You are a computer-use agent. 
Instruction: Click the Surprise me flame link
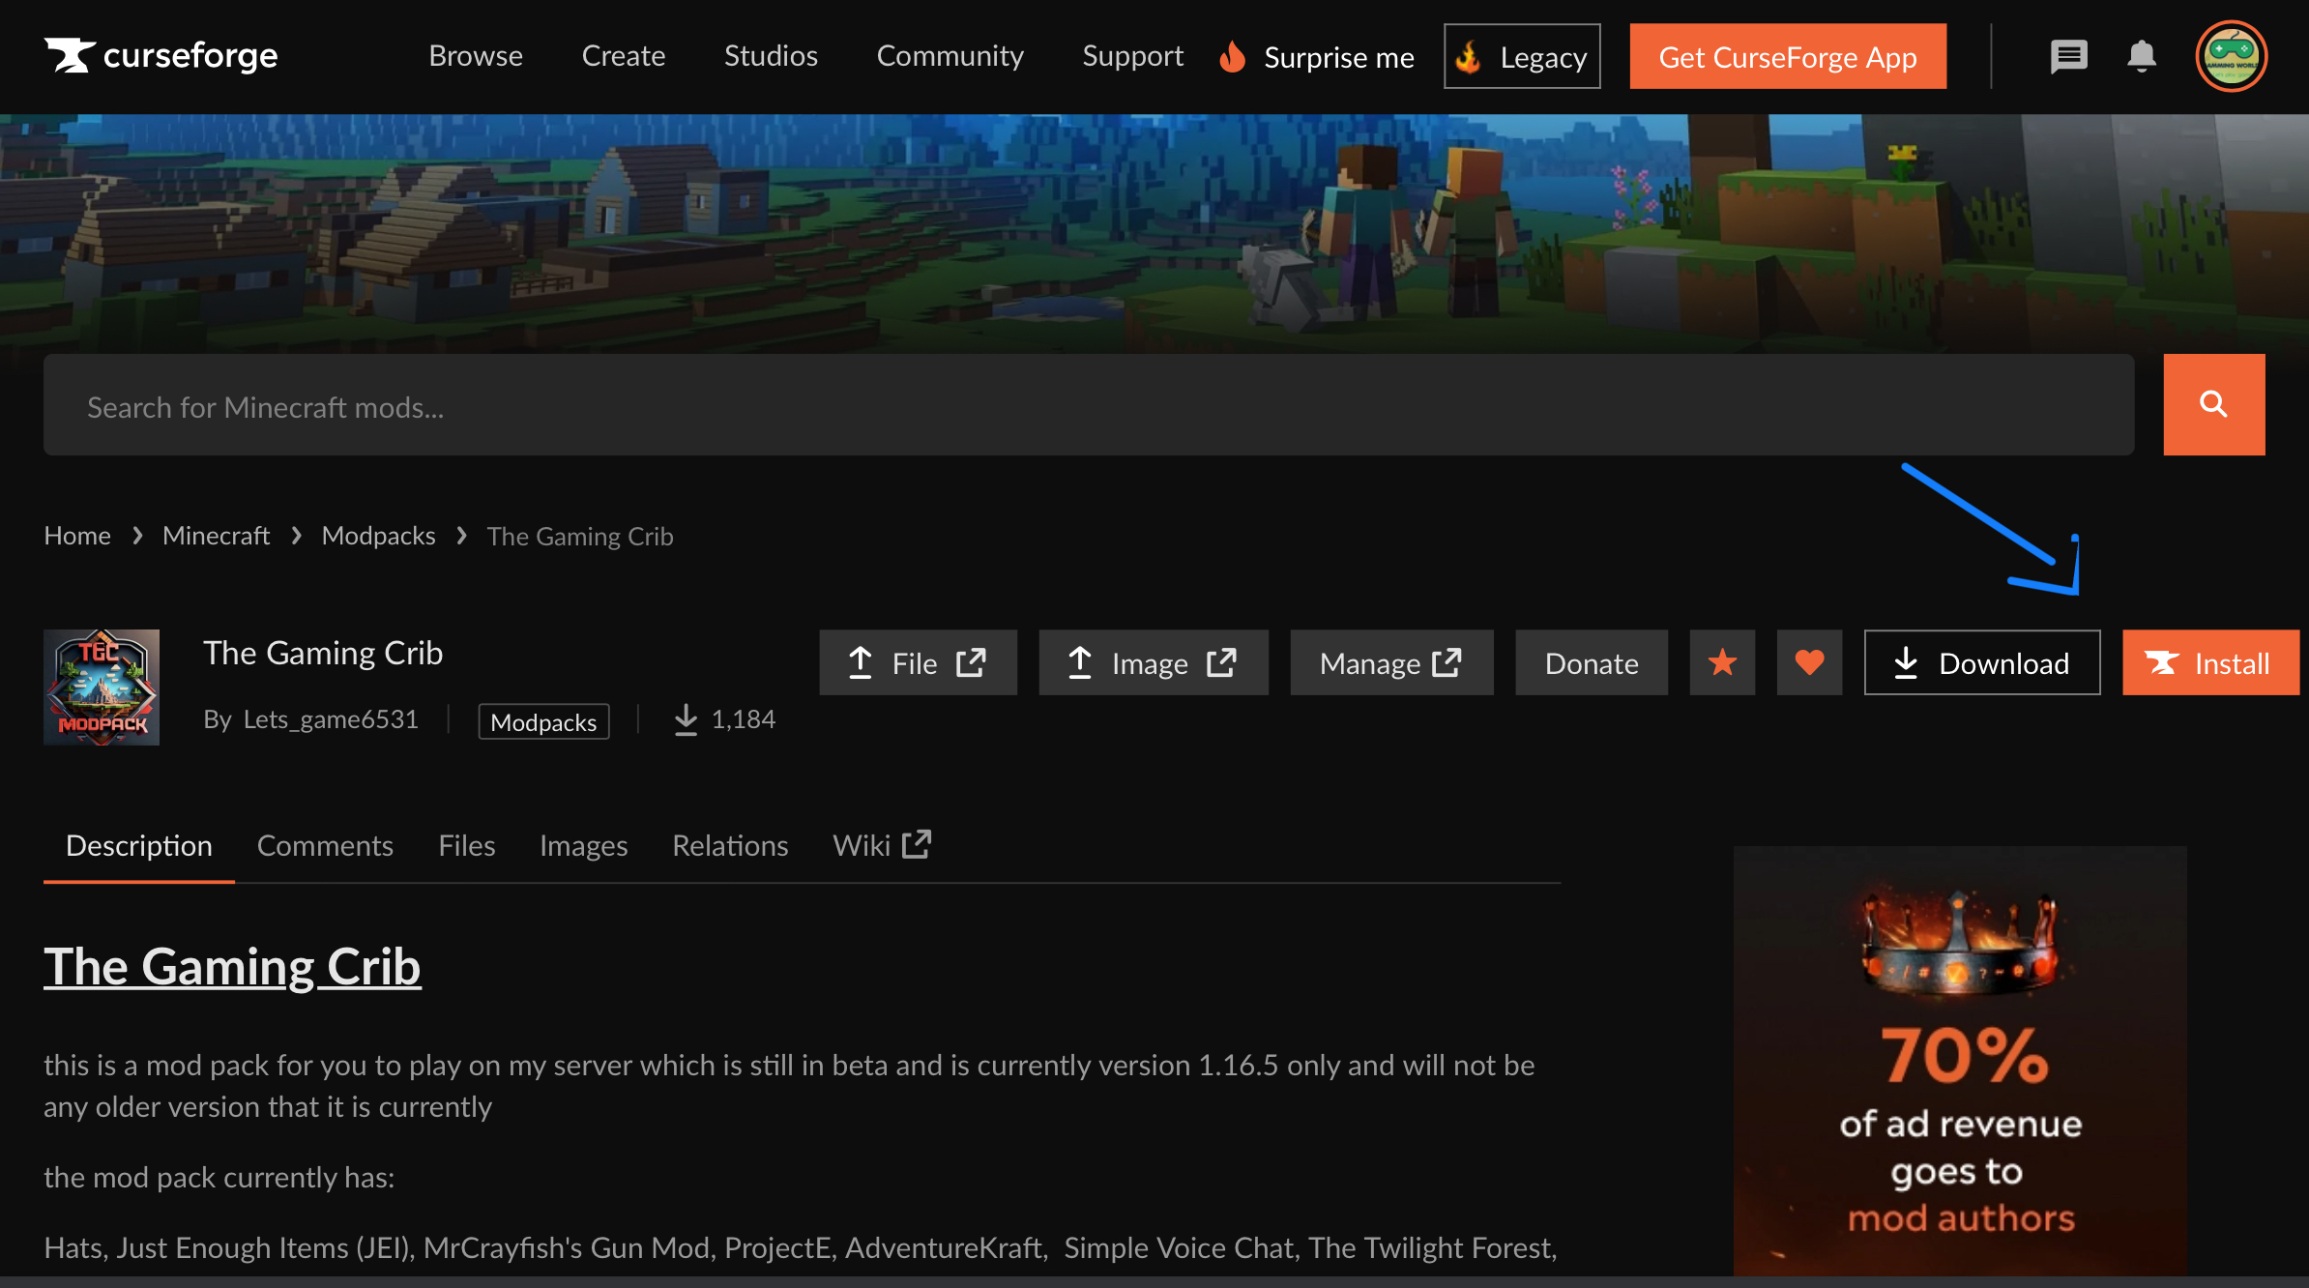tap(1318, 57)
